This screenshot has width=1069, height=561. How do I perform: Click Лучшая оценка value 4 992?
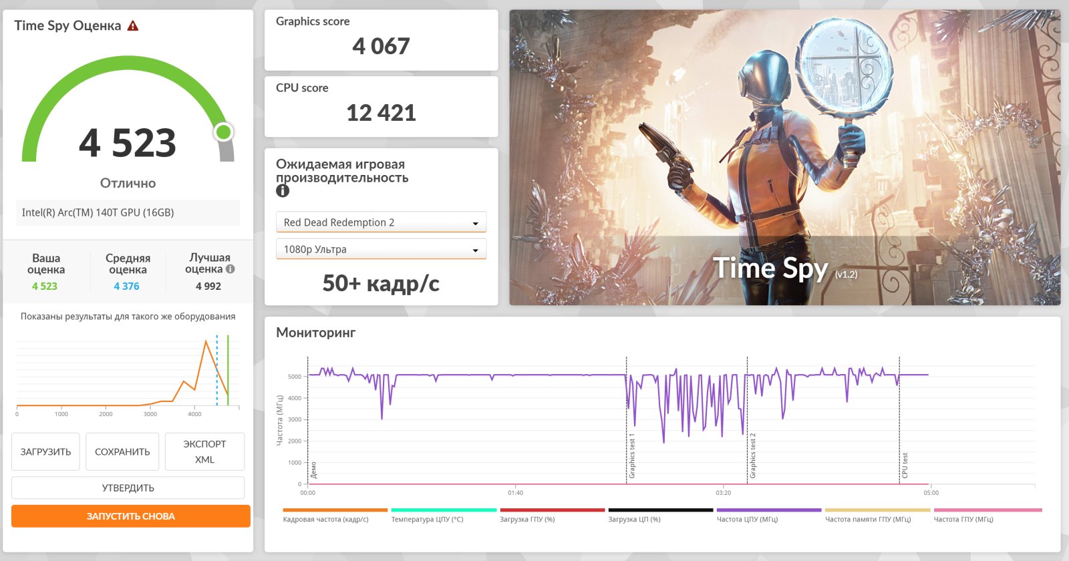tap(208, 286)
